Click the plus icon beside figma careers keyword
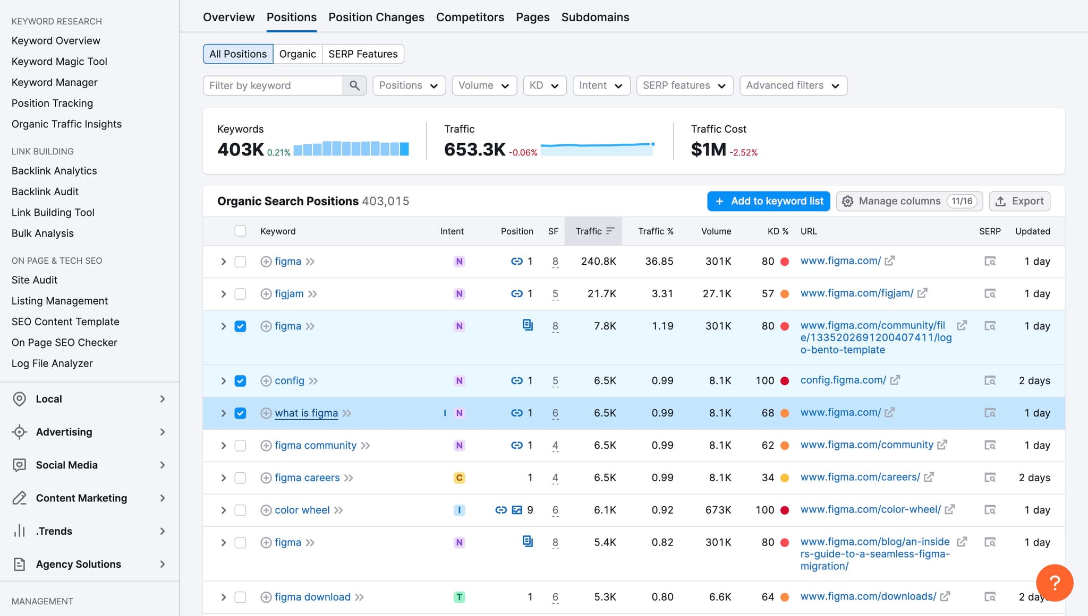This screenshot has height=616, width=1088. [x=266, y=478]
